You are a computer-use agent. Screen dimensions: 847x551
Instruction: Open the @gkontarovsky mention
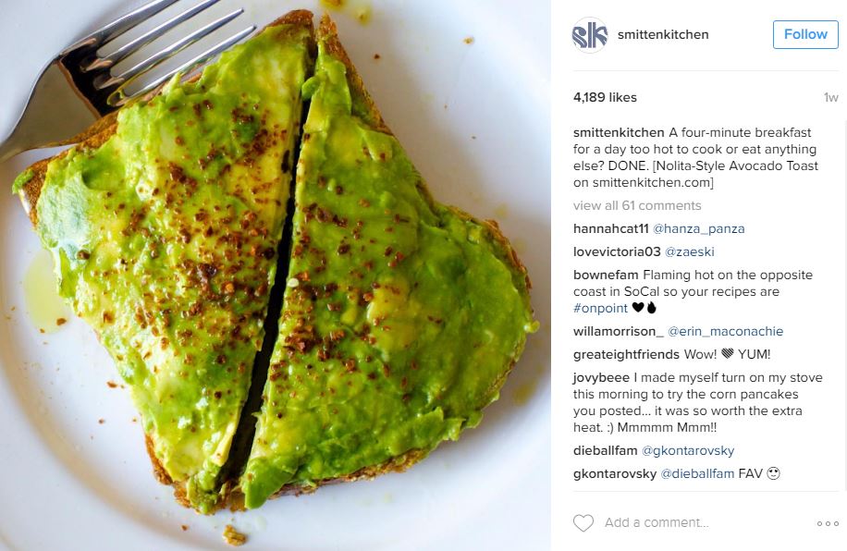pos(688,451)
